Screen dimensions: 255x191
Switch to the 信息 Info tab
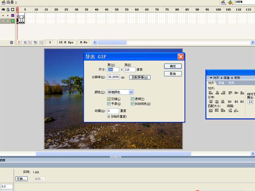(221, 83)
